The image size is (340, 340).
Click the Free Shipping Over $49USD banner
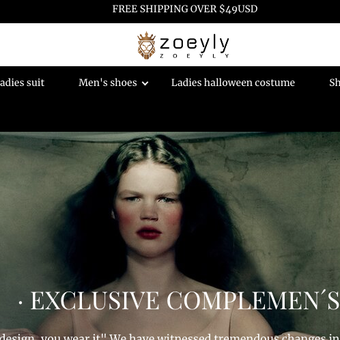pyautogui.click(x=185, y=9)
